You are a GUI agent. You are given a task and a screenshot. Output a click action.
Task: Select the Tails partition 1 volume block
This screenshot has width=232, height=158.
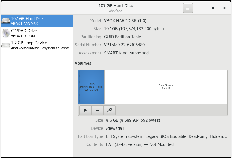pos(91,87)
